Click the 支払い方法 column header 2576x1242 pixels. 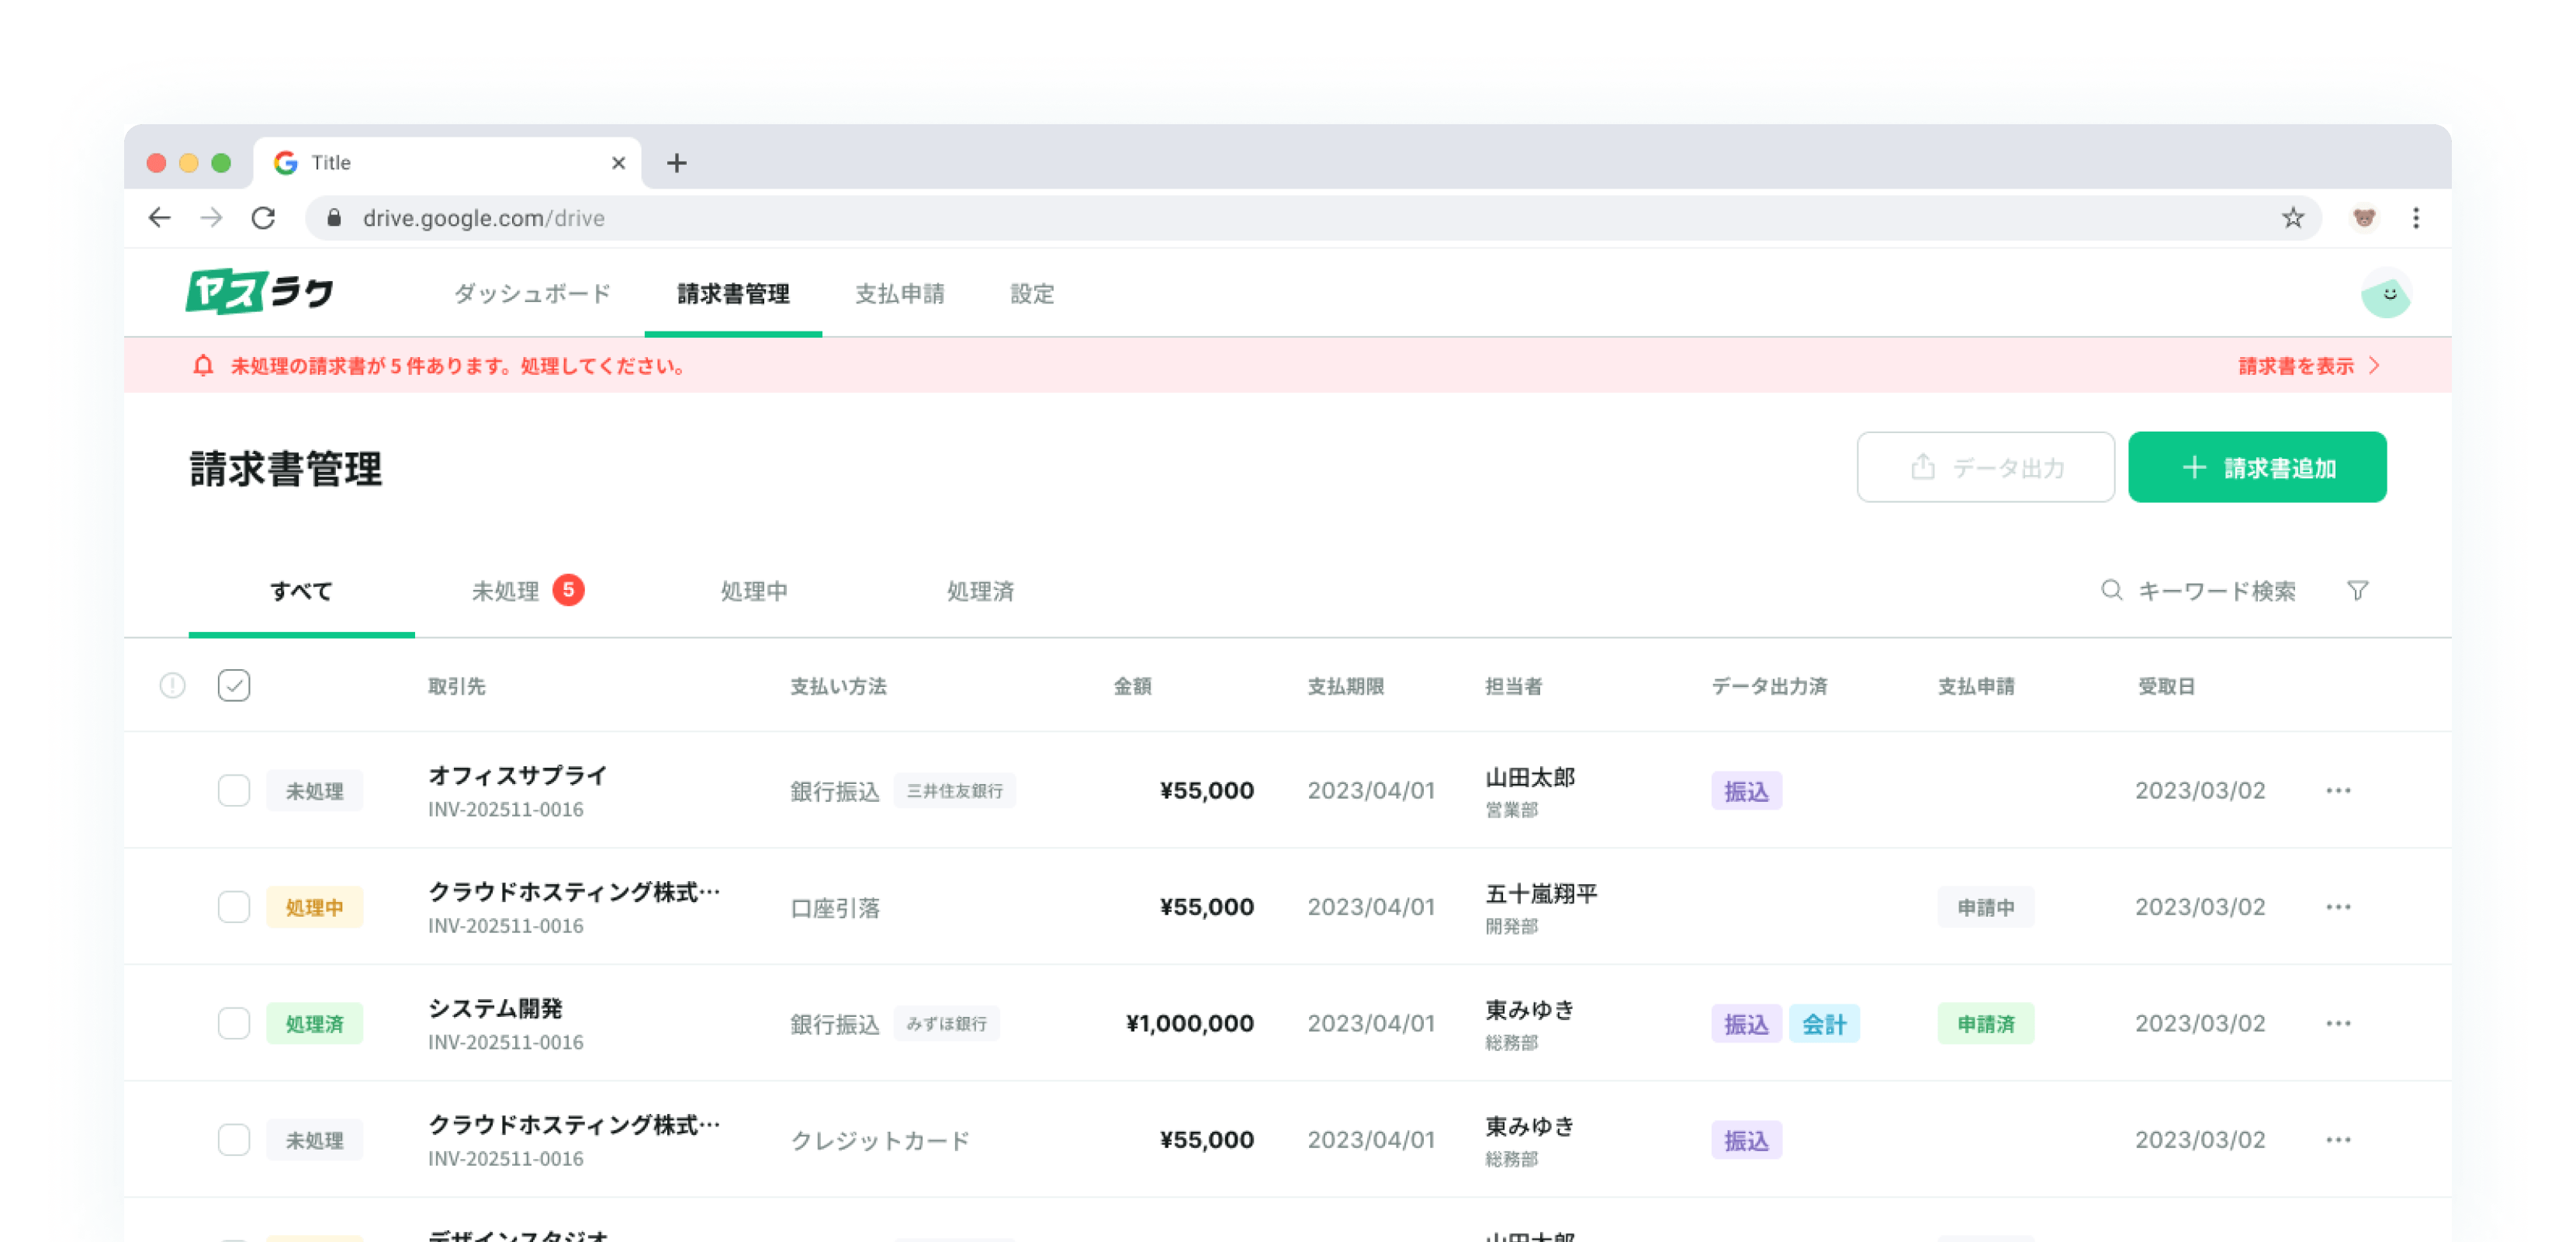(x=838, y=686)
